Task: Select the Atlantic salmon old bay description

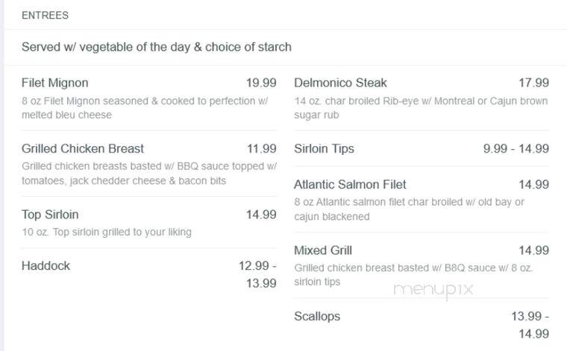Action: 409,209
